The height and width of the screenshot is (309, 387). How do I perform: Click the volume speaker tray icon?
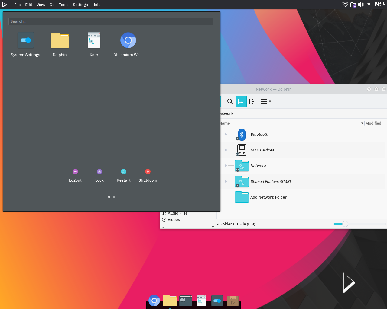tap(361, 5)
